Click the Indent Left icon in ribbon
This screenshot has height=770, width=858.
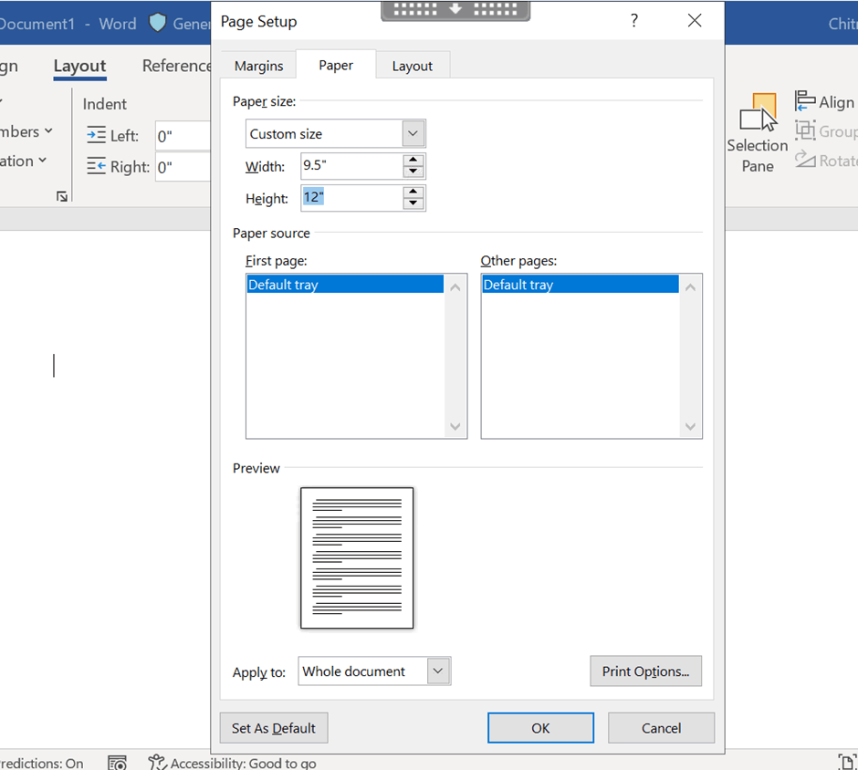[x=97, y=135]
